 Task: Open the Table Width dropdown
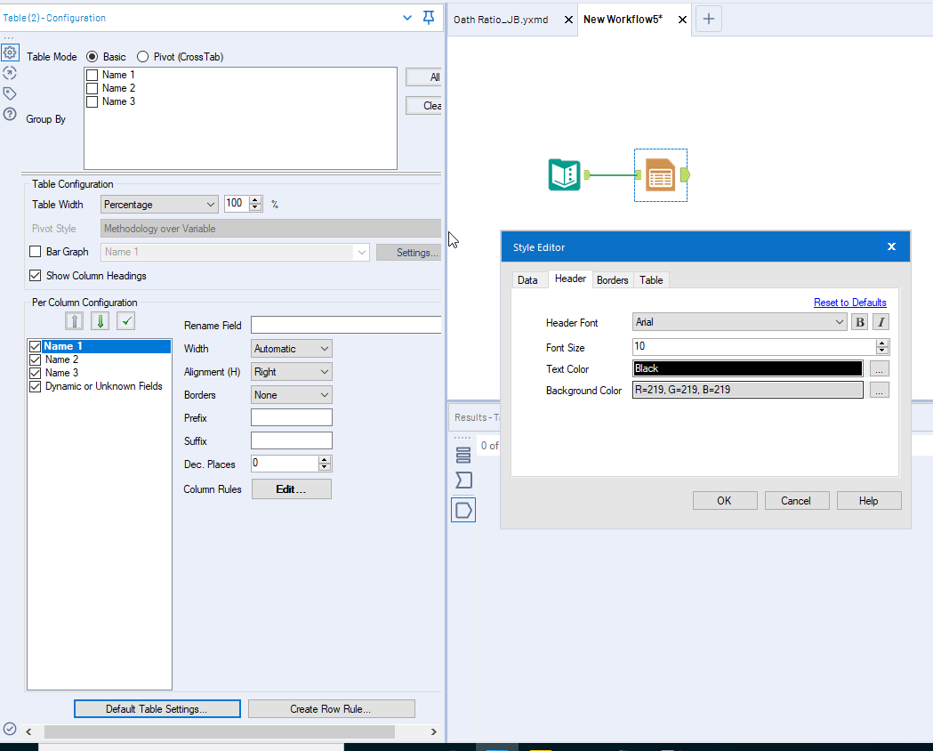tap(213, 204)
